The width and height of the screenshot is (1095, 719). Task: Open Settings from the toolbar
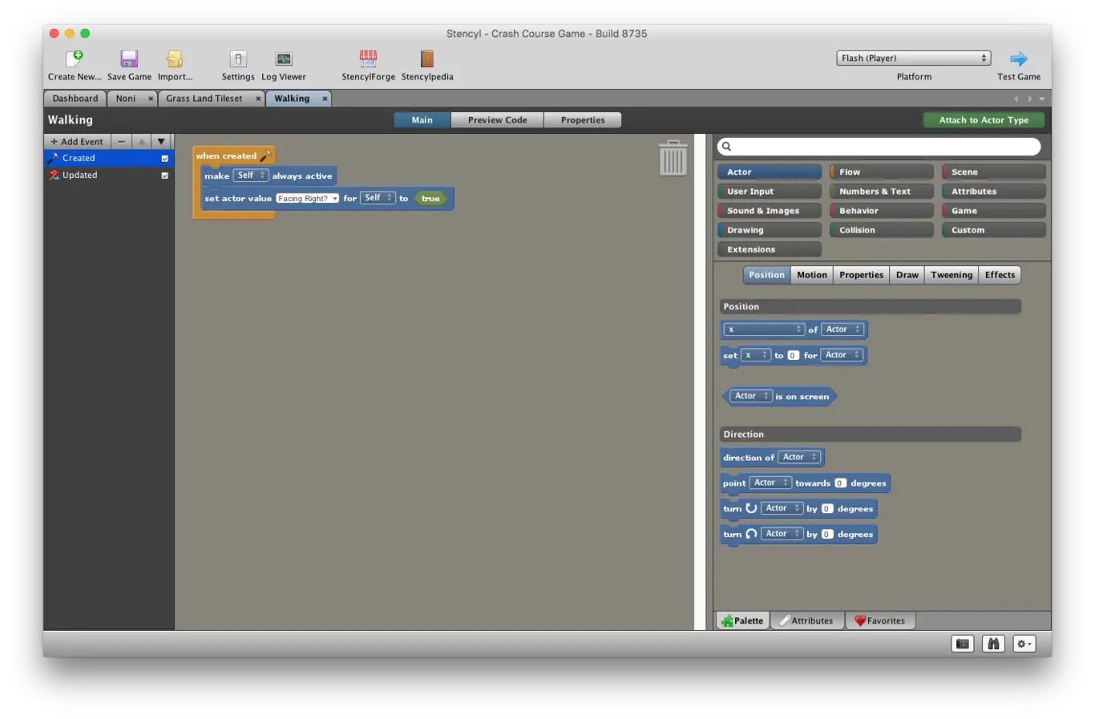(x=238, y=59)
